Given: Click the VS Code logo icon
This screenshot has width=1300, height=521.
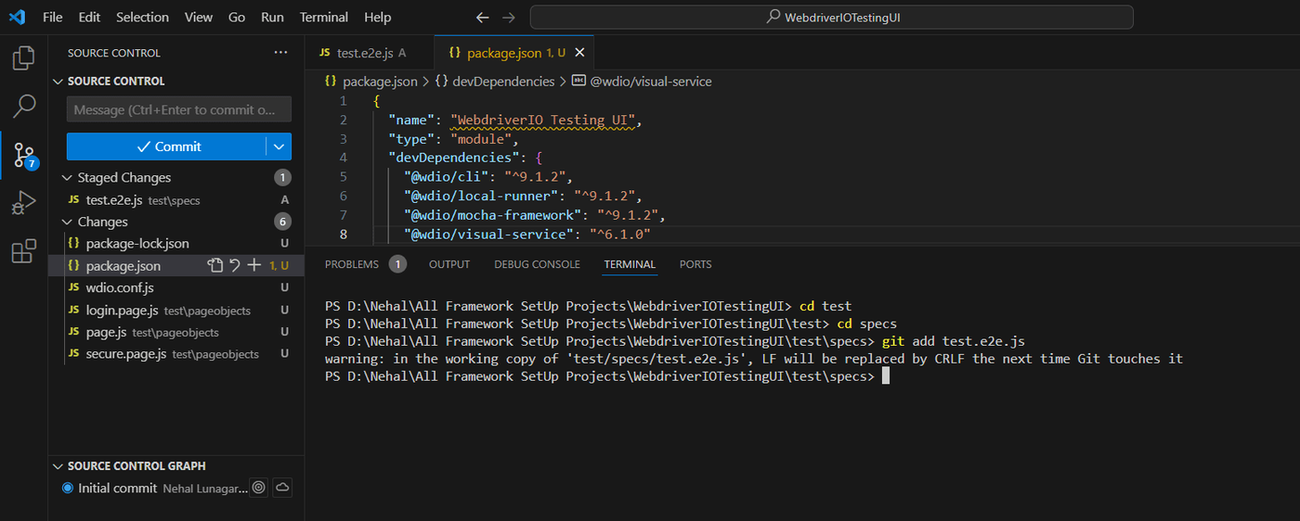Looking at the screenshot, I should pyautogui.click(x=17, y=17).
